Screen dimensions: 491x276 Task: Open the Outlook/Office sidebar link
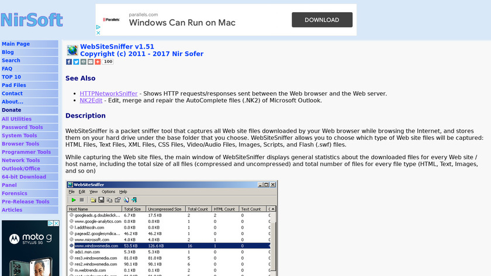[x=21, y=168]
